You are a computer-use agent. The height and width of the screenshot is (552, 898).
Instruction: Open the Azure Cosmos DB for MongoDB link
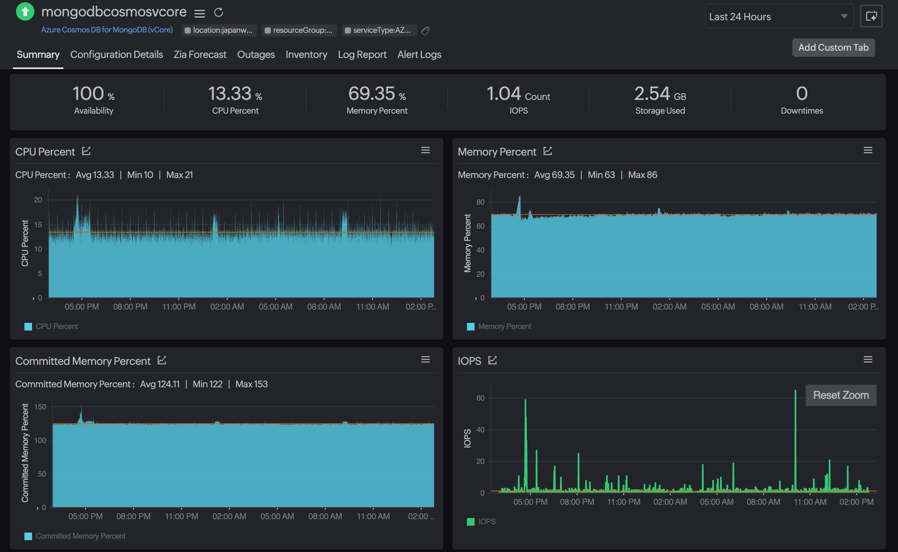[107, 29]
